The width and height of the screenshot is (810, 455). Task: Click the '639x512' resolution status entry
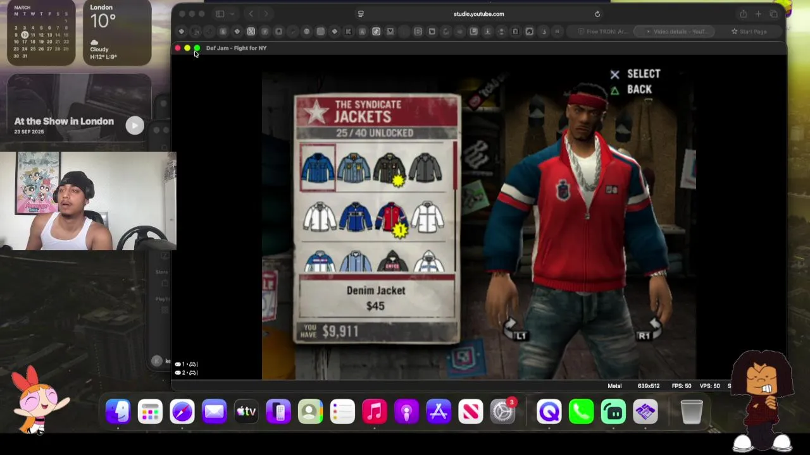(x=649, y=386)
